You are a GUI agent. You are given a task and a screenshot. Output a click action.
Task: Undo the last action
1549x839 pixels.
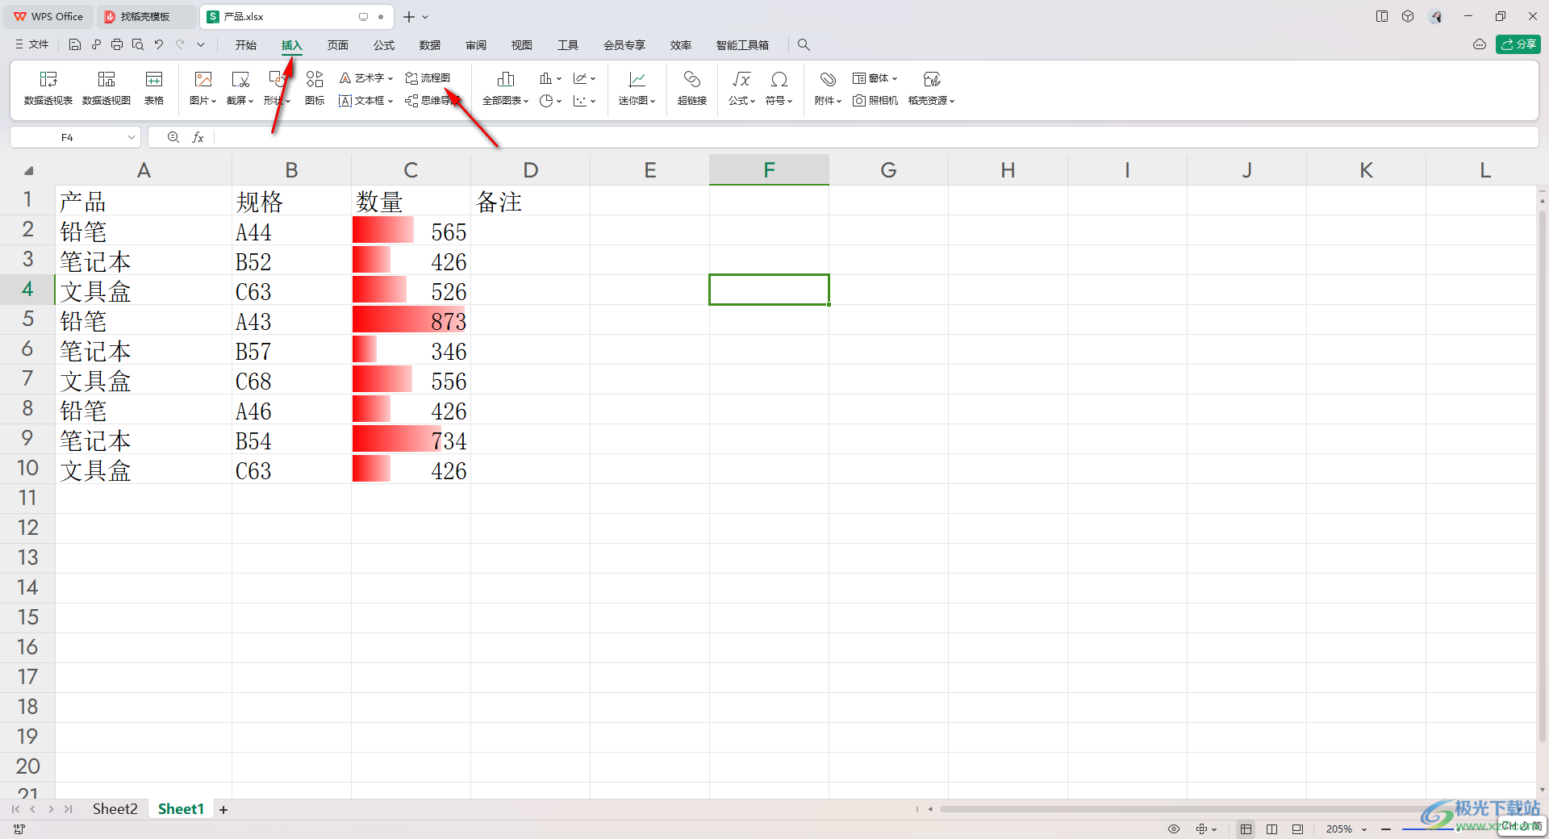(x=159, y=45)
